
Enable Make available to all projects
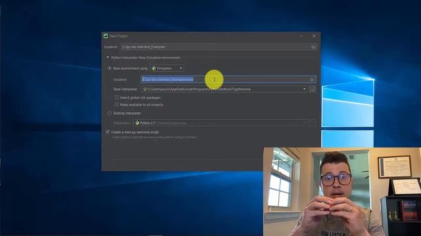point(116,105)
